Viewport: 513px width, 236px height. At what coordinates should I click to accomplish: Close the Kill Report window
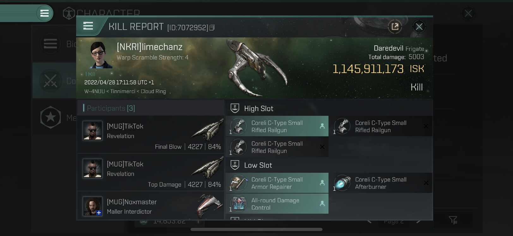coord(419,27)
